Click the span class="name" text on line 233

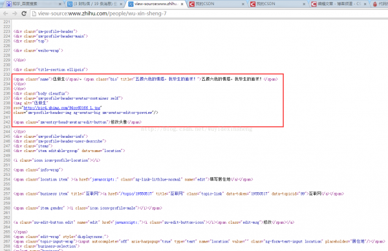click(34, 79)
